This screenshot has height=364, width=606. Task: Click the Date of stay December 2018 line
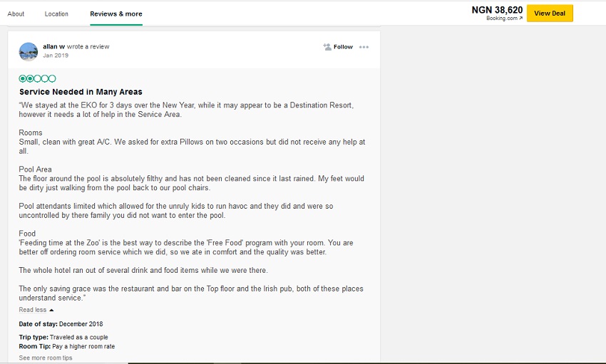pos(61,324)
